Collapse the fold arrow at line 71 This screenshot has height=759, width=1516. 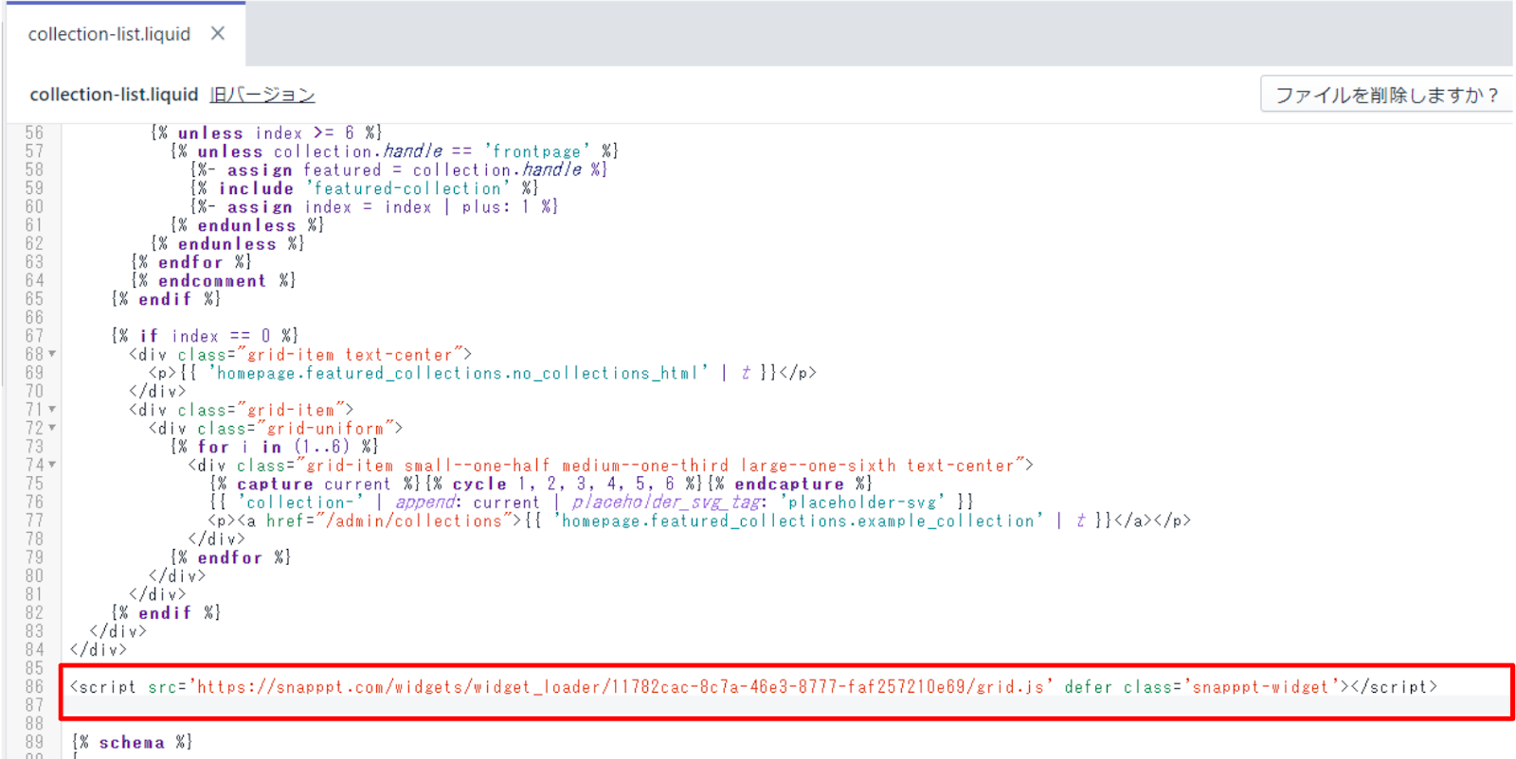pyautogui.click(x=52, y=410)
